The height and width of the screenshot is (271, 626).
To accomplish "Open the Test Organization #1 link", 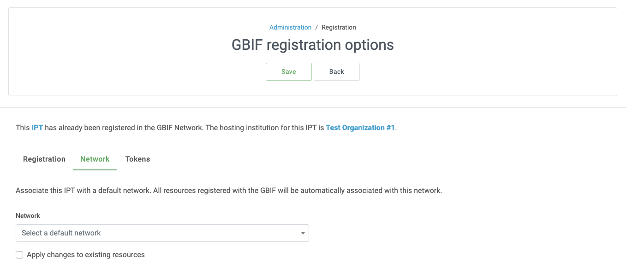I will [360, 127].
